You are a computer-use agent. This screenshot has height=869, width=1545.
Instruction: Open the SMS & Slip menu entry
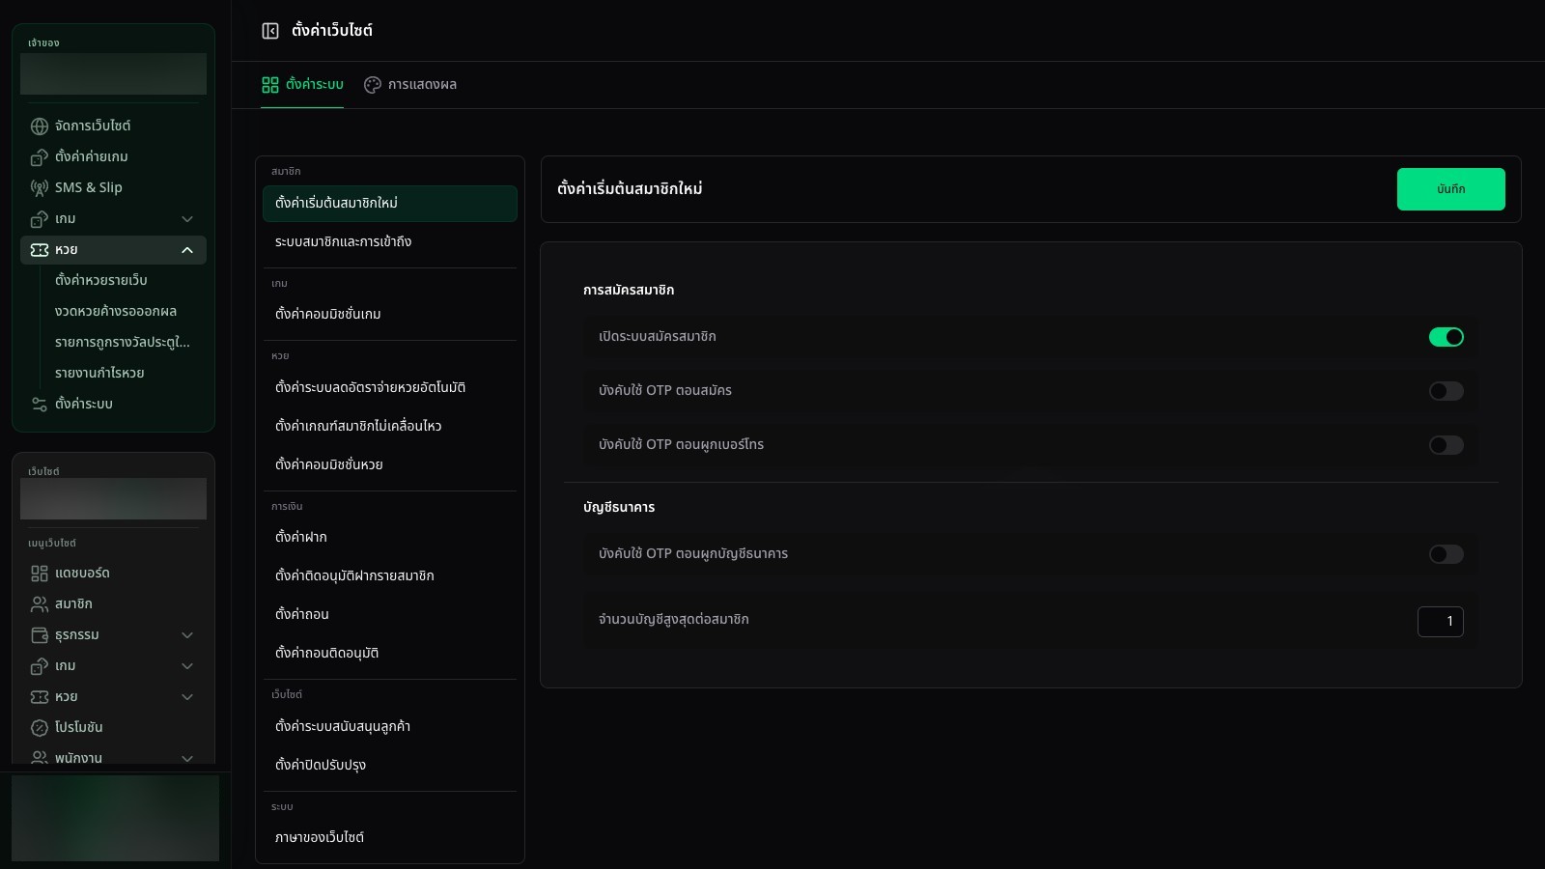point(113,188)
